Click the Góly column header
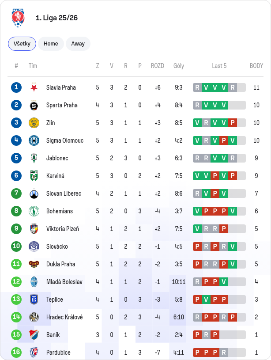The height and width of the screenshot is (360, 271). (x=179, y=66)
